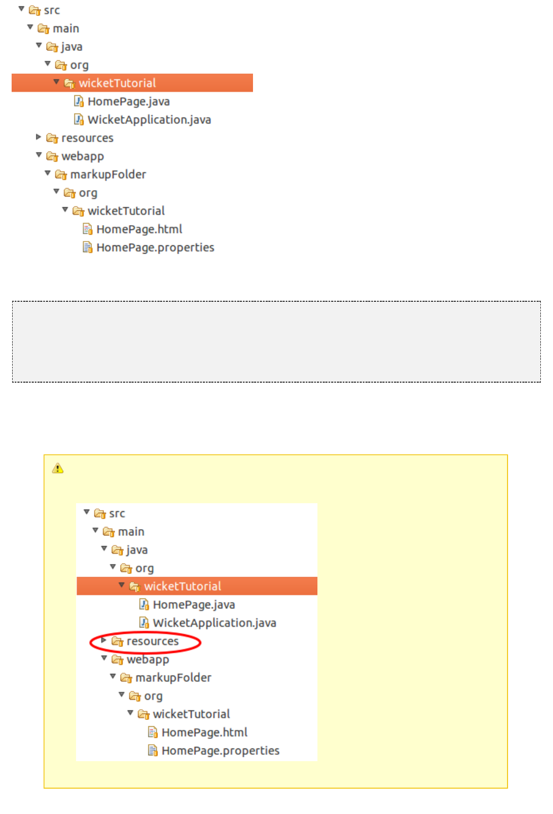553x814 pixels.
Task: Expand the circled resources node in the yellow note
Action: pos(104,640)
